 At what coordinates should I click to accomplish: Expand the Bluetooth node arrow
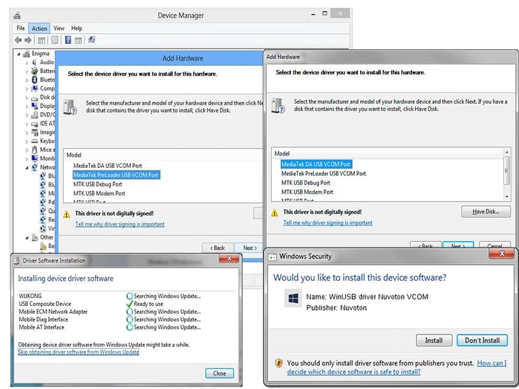(x=27, y=80)
